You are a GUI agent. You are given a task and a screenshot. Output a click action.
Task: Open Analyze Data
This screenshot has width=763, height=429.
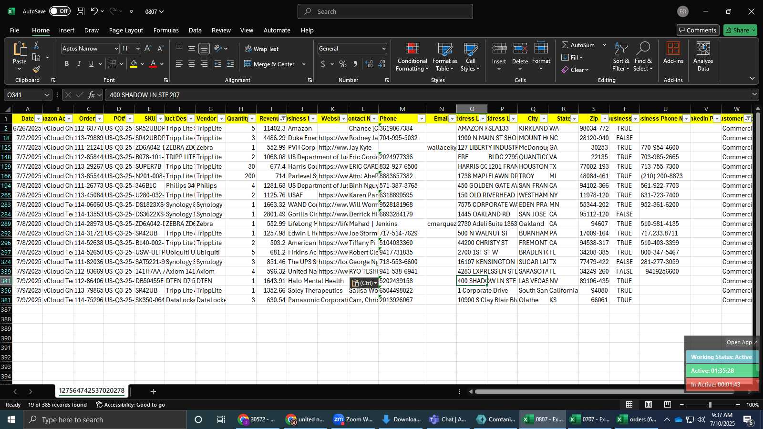coord(703,57)
